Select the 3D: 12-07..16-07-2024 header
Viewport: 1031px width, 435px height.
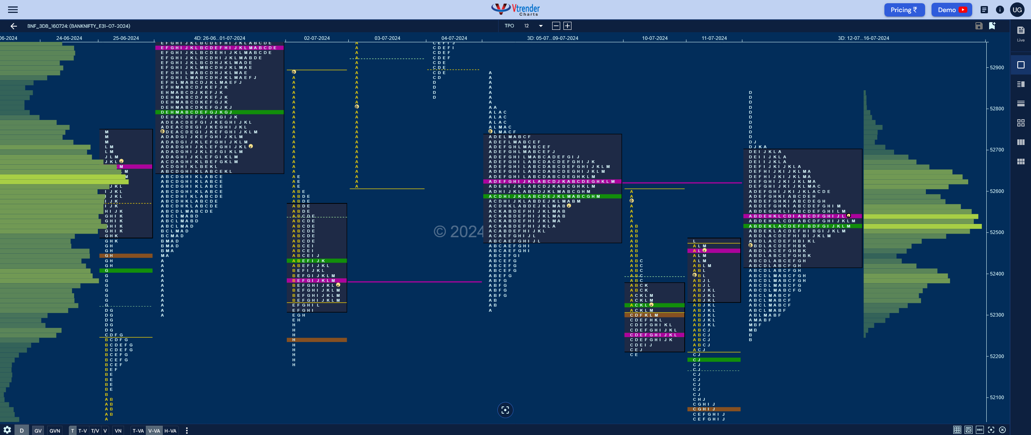863,38
